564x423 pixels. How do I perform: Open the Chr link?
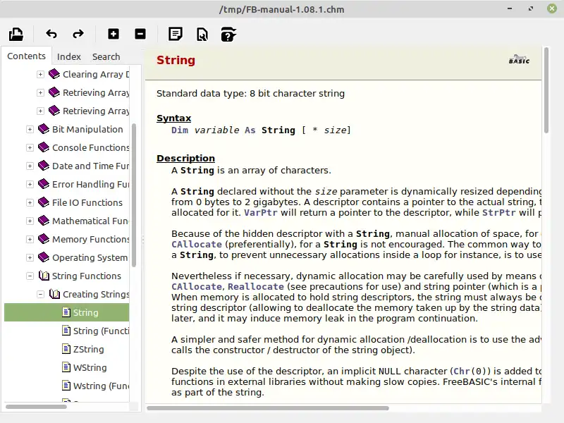tap(462, 372)
